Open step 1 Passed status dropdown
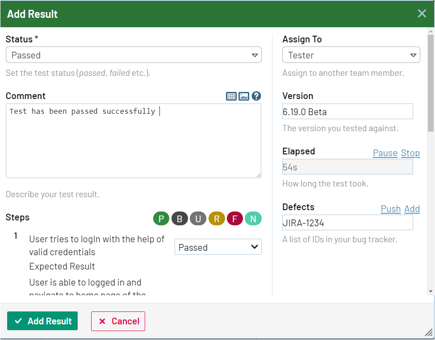 pos(218,247)
